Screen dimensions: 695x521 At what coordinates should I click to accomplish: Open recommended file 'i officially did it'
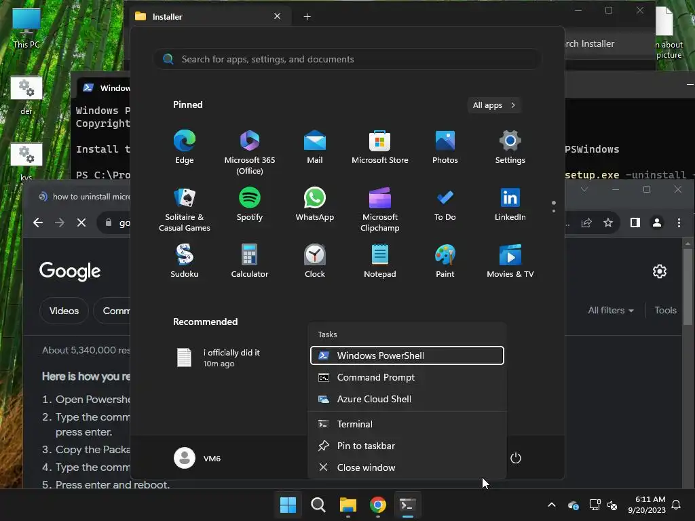(x=218, y=358)
